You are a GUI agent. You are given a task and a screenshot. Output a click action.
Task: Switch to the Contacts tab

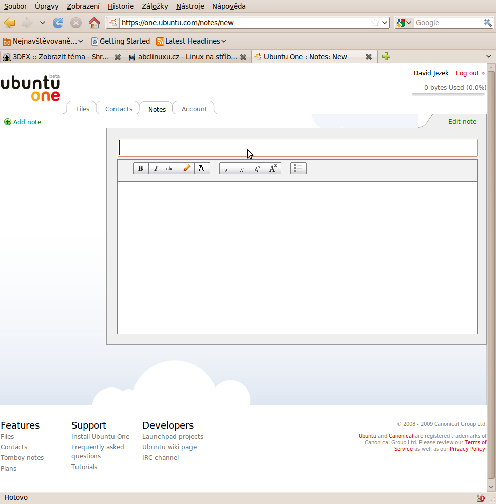[119, 109]
